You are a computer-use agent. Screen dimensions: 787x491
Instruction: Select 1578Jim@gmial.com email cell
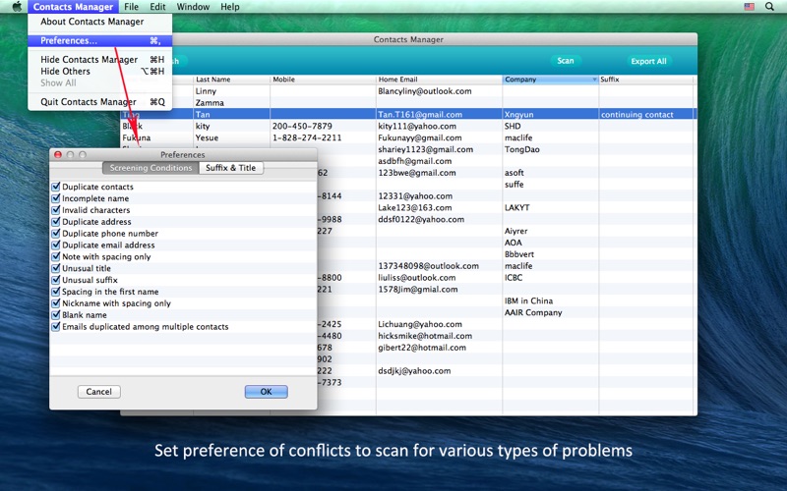(417, 289)
